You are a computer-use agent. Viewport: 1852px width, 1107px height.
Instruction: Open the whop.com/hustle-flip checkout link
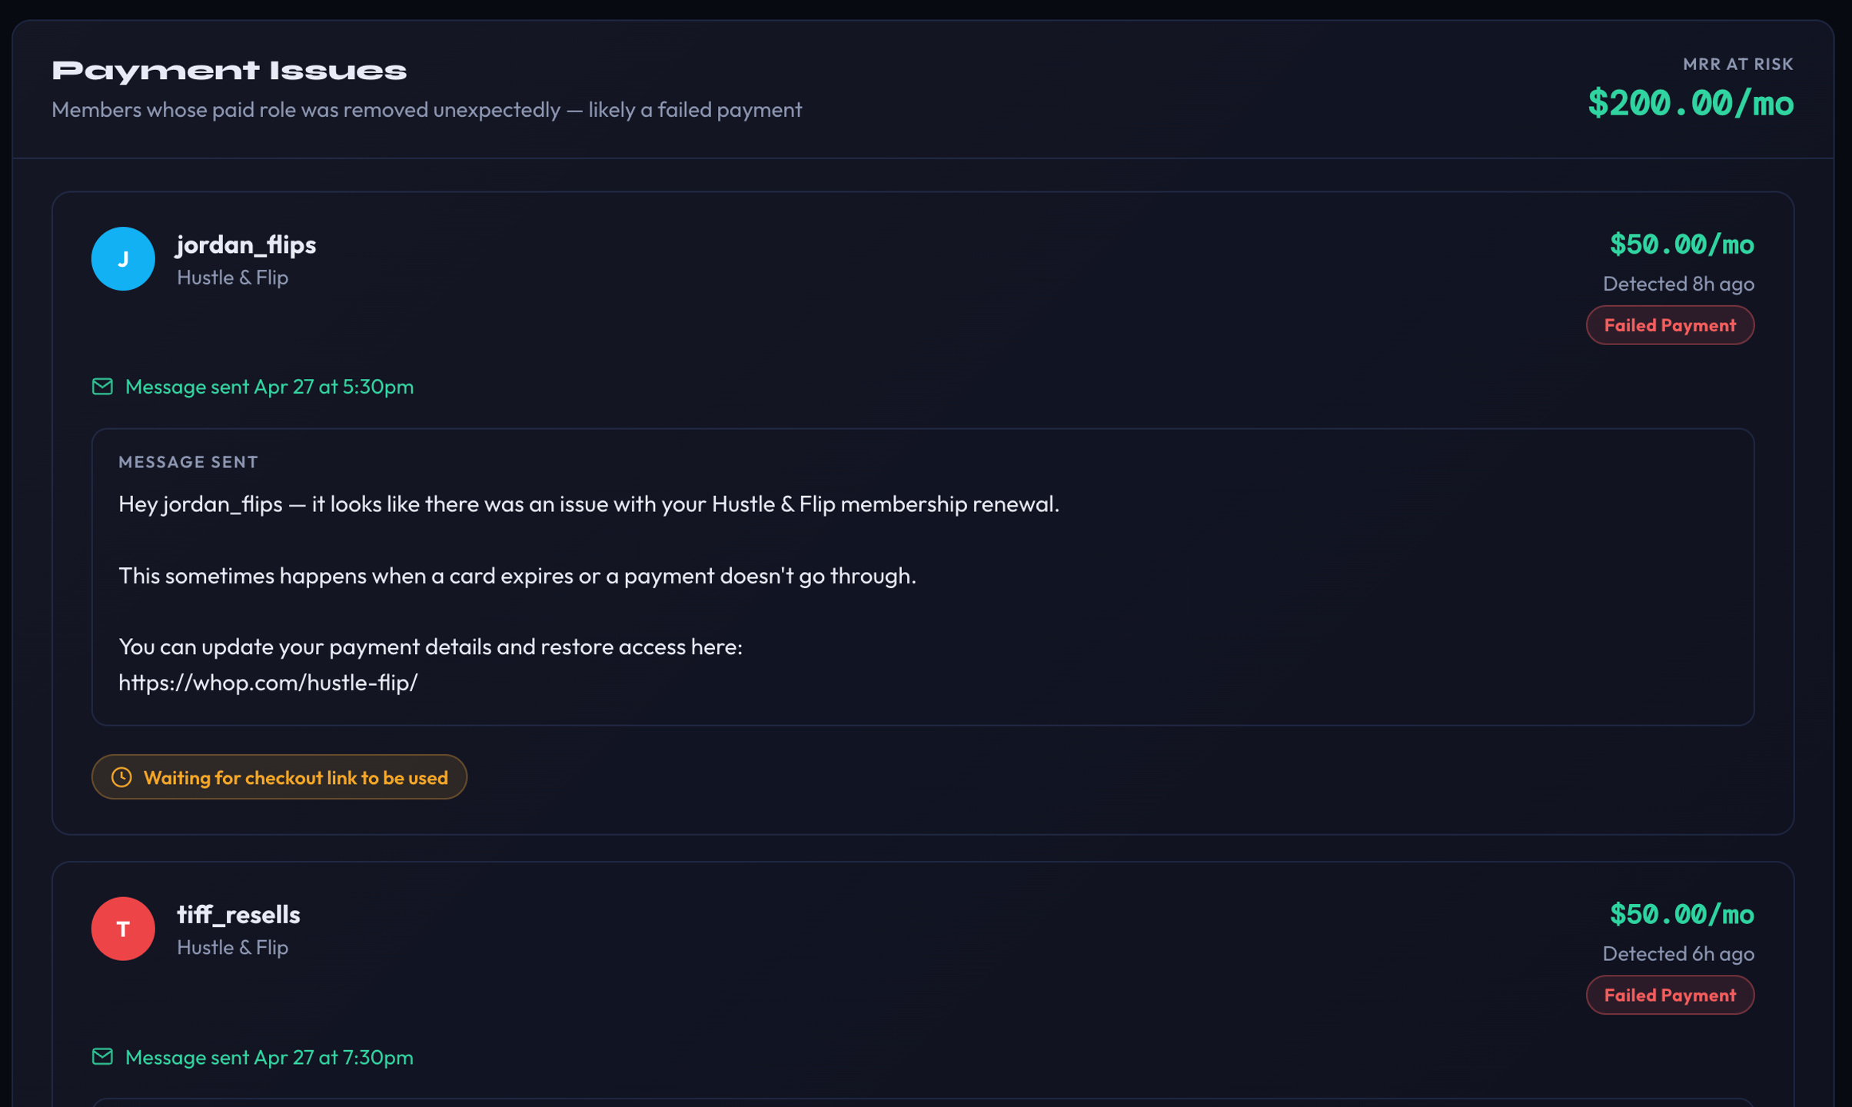[x=268, y=682]
